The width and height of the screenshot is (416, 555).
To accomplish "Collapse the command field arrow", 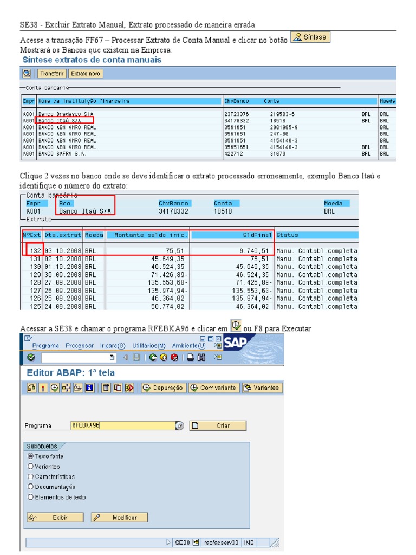I will click(x=125, y=358).
